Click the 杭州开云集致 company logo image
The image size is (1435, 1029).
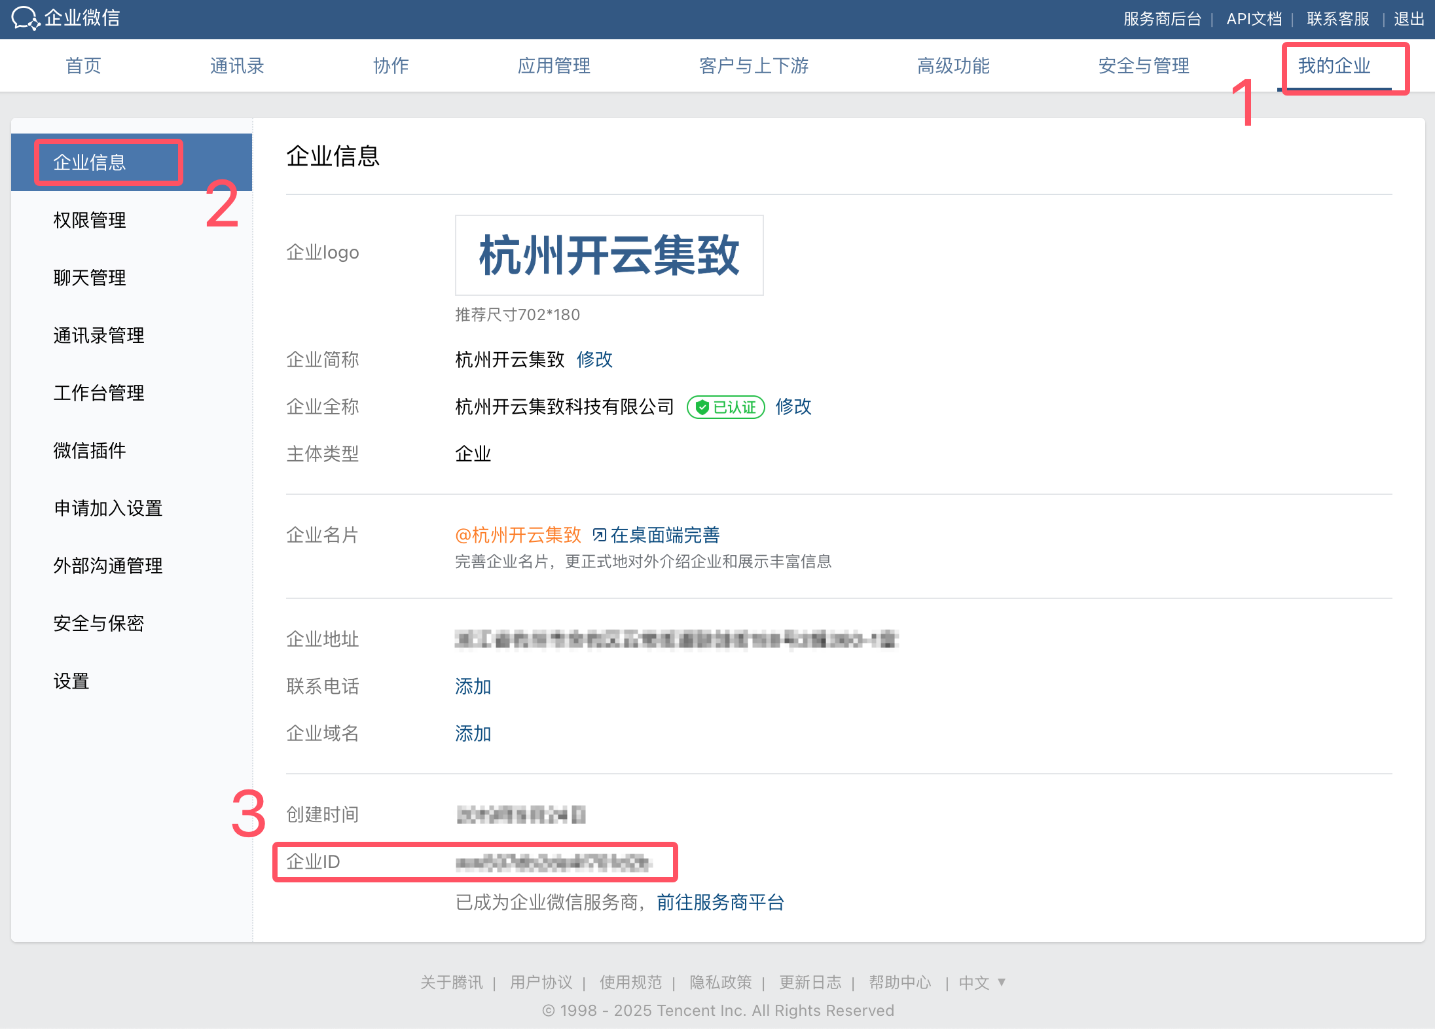[609, 255]
